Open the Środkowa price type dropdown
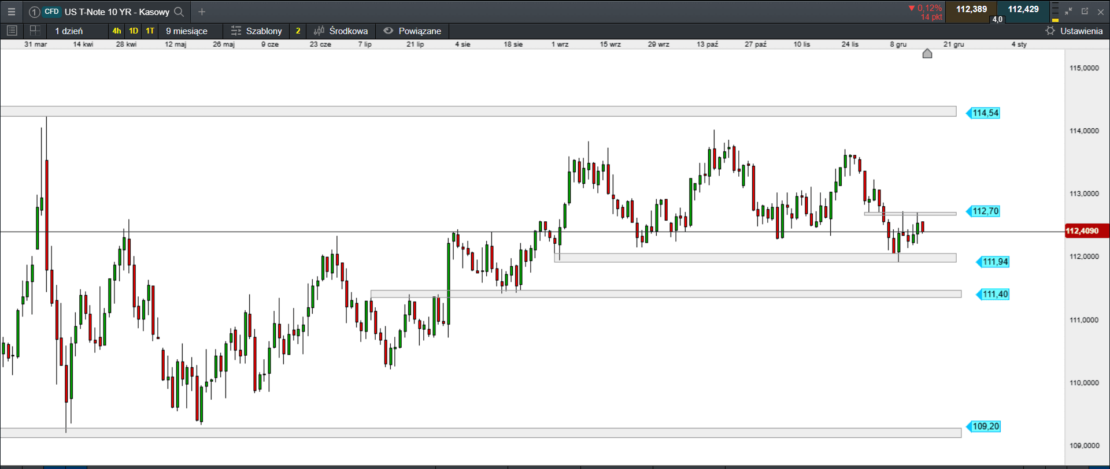The height and width of the screenshot is (469, 1110). [341, 31]
